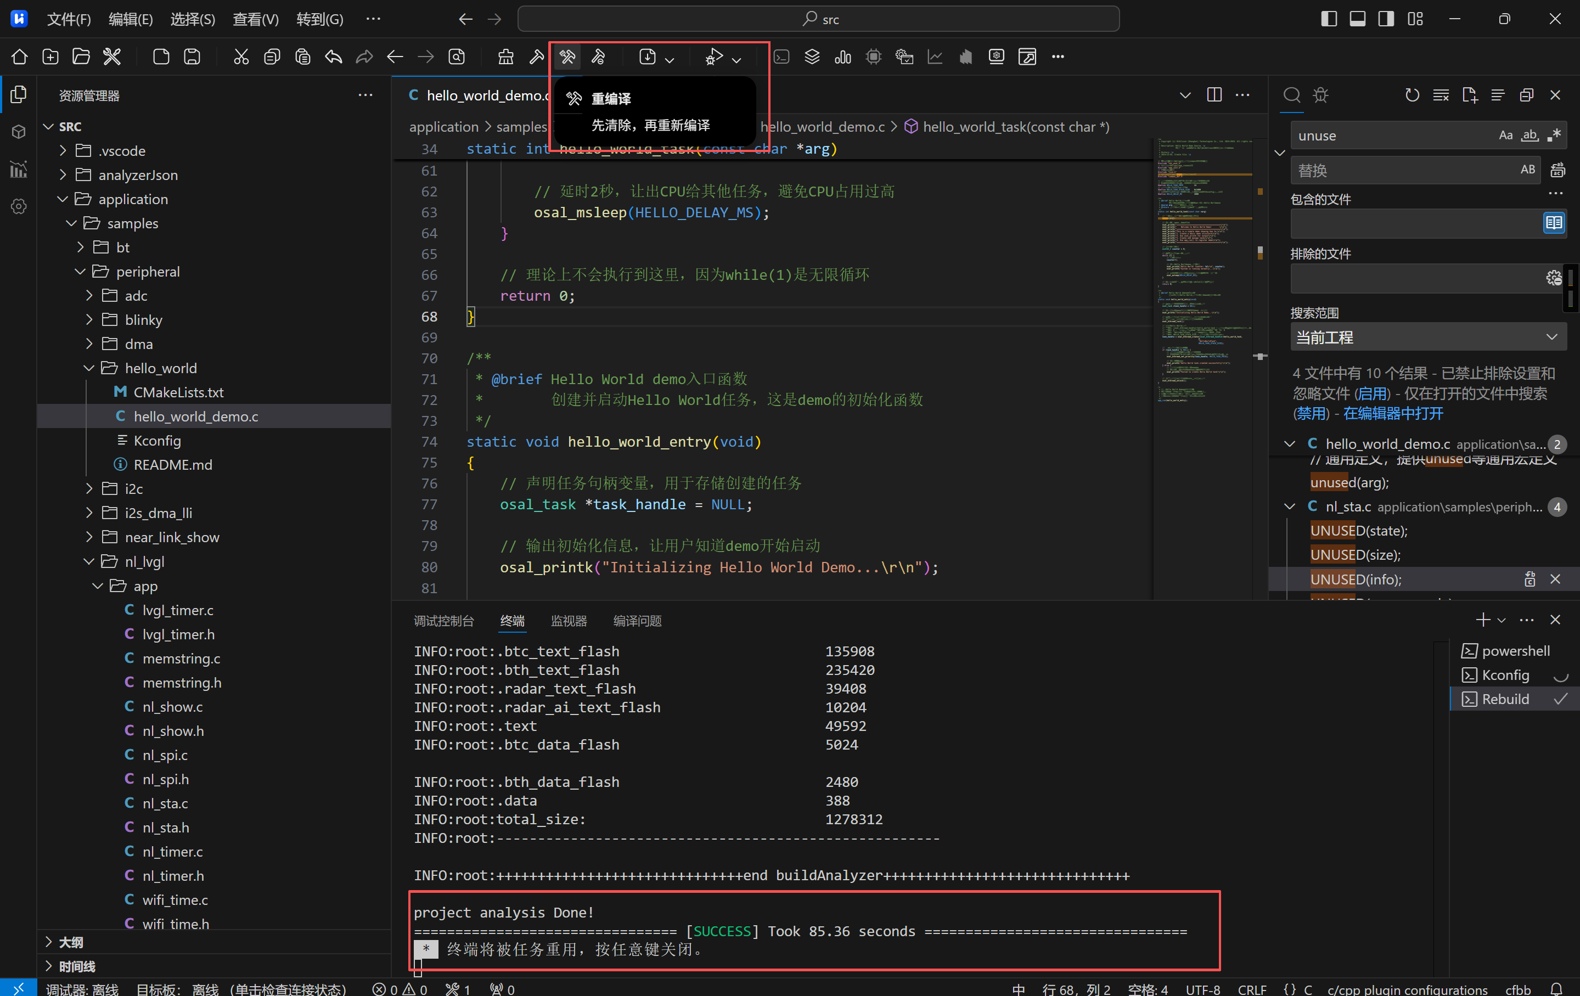Screen dimensions: 1580x996
Task: Open the 查看(V) menu
Action: (255, 19)
